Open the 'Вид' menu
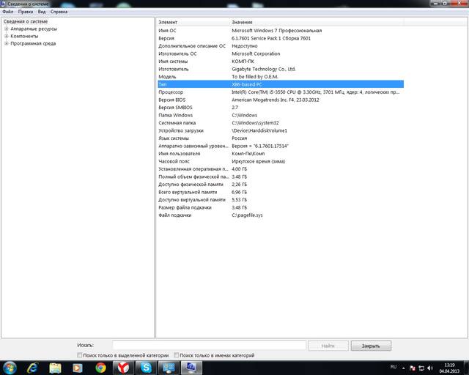This screenshot has height=375, width=469. [42, 12]
